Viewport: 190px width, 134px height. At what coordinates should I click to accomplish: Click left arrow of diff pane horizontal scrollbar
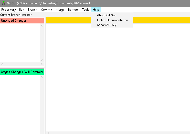48,133
